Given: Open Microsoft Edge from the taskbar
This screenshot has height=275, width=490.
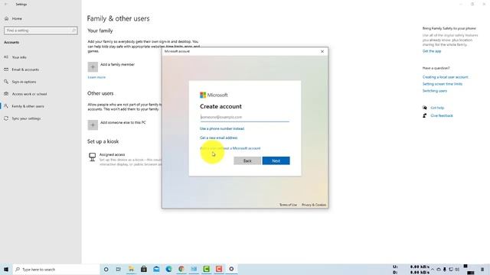Looking at the screenshot, I should [168, 269].
